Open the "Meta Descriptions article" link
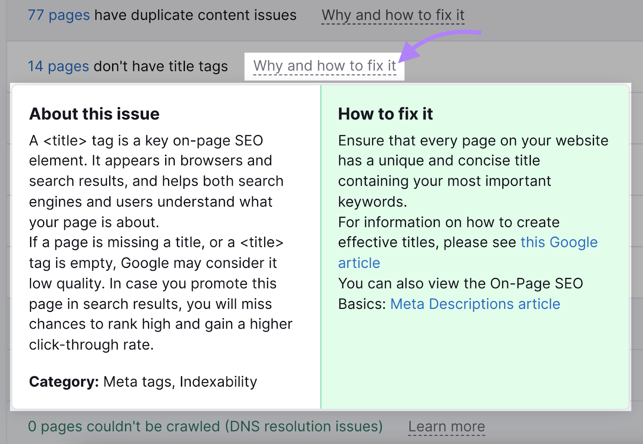Screen dimensions: 643x444 (x=475, y=304)
